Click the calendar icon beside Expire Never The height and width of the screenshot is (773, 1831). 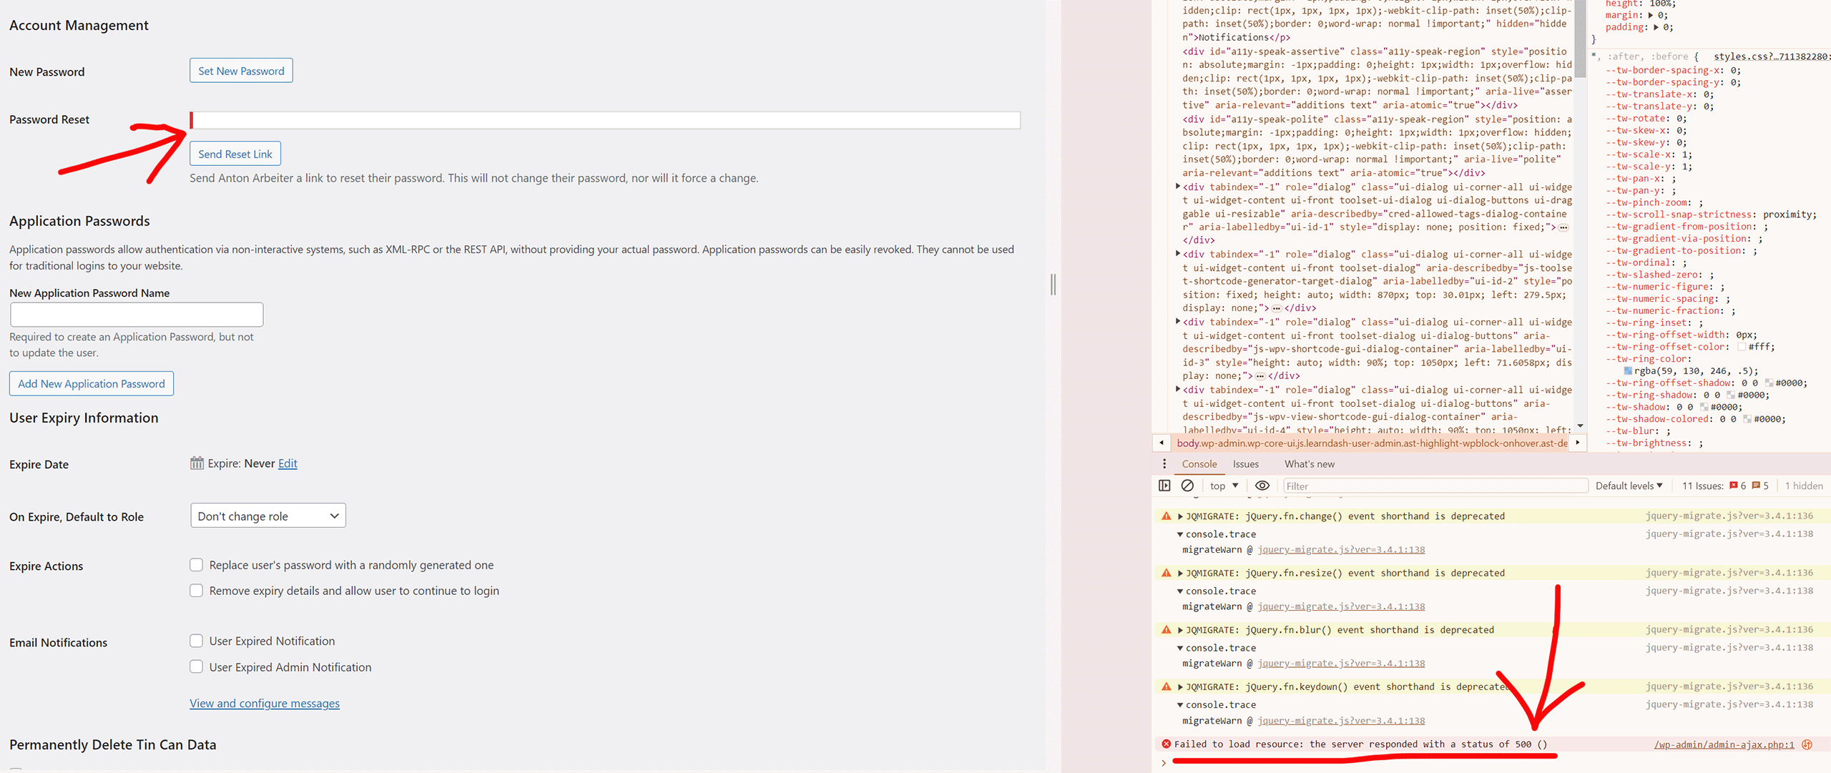(197, 463)
